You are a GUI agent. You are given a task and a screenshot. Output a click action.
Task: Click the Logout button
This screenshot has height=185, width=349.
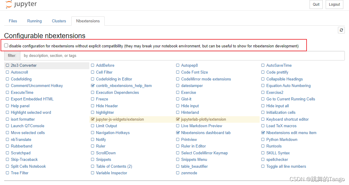[334, 4]
